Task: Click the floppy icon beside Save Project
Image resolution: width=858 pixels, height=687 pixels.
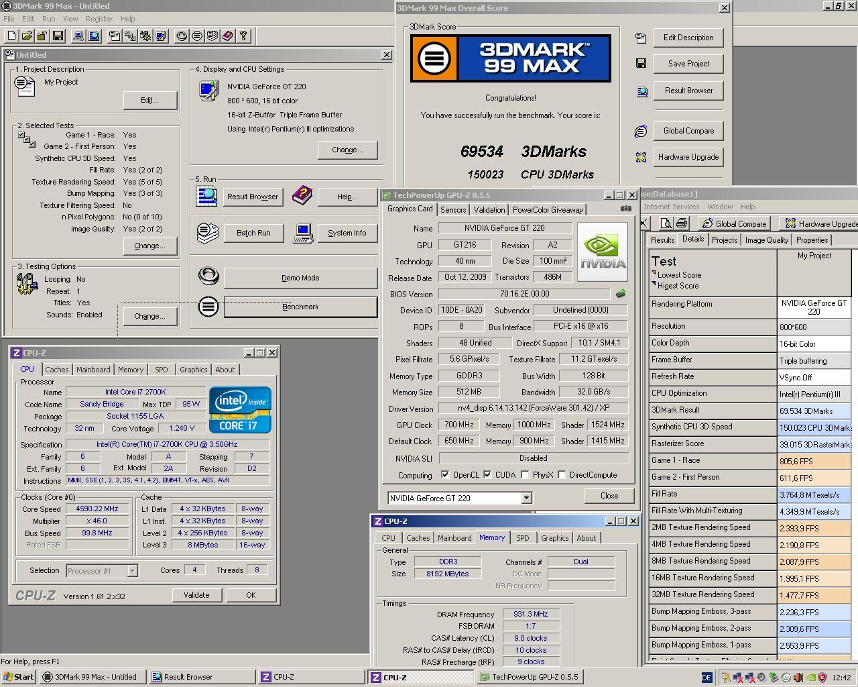Action: click(x=641, y=64)
